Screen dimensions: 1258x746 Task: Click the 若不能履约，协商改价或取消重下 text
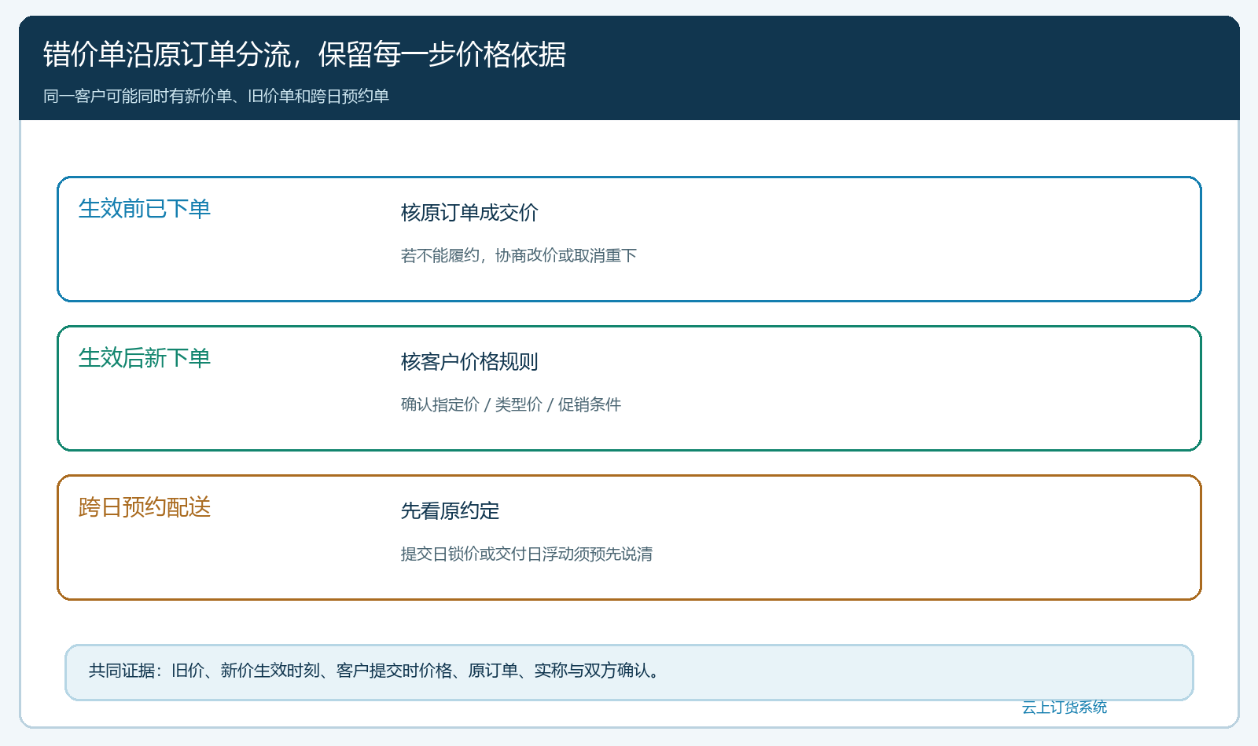point(519,255)
